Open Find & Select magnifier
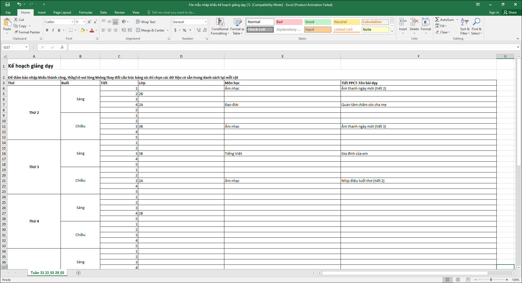 point(477,26)
